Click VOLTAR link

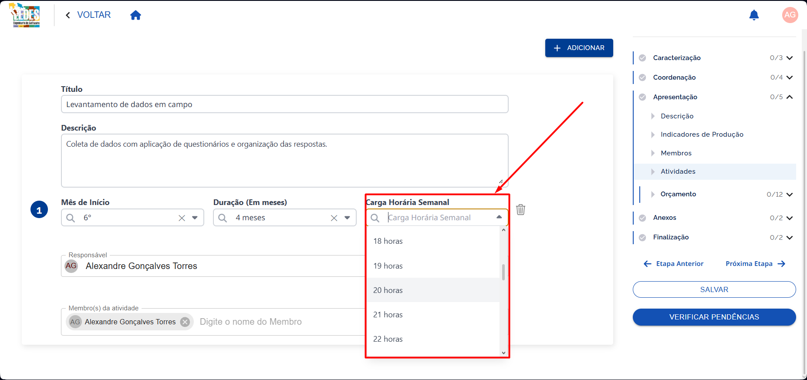(94, 15)
